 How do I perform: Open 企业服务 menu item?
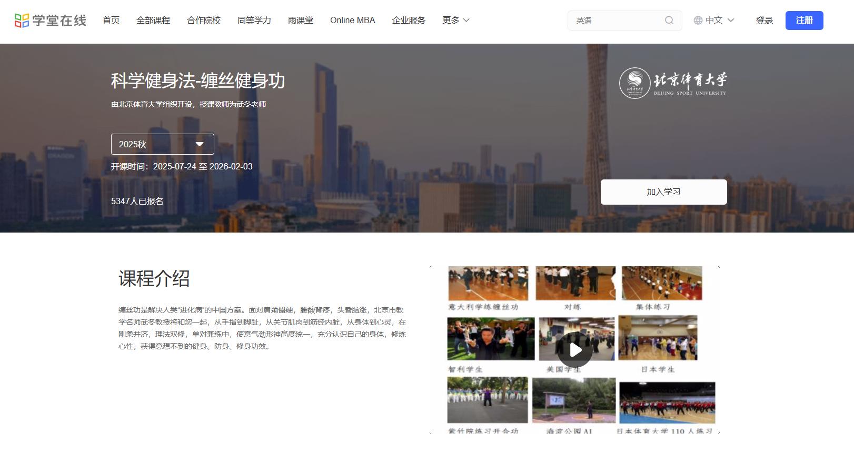pyautogui.click(x=409, y=21)
